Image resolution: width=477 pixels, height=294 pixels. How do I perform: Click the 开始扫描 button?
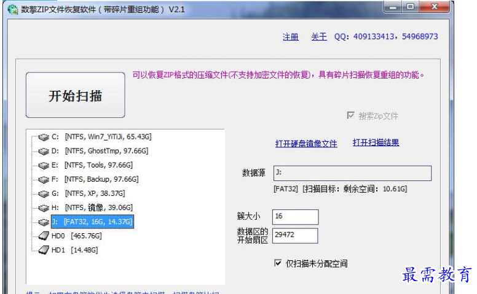pyautogui.click(x=76, y=95)
